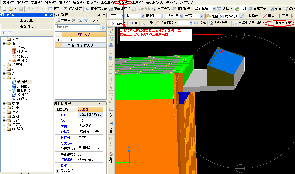Click the delete X icon in the component list
The image size is (295, 174).
[x=74, y=20]
